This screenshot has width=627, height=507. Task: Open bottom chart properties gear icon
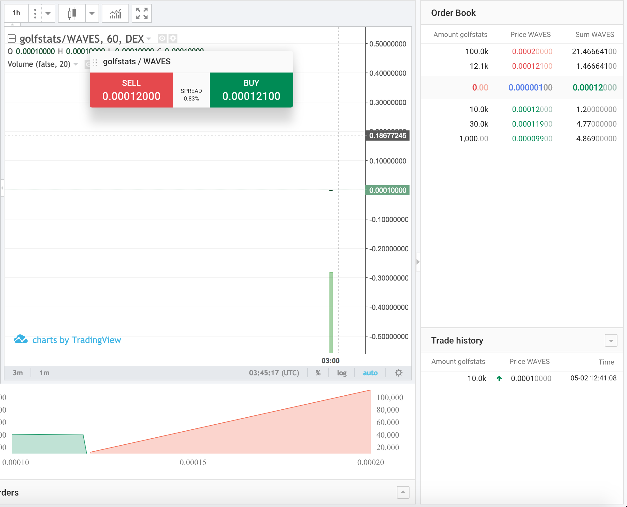click(x=399, y=373)
